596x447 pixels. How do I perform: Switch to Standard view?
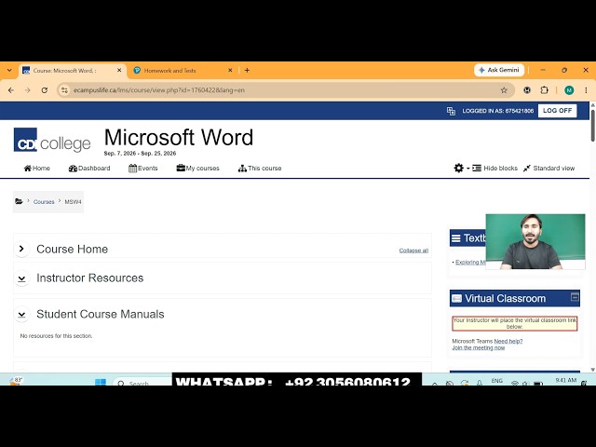point(549,168)
